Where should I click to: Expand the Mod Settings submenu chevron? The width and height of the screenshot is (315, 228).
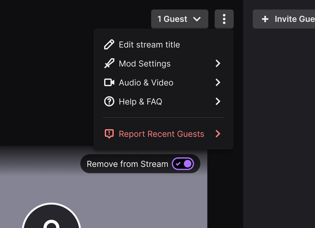pyautogui.click(x=218, y=63)
